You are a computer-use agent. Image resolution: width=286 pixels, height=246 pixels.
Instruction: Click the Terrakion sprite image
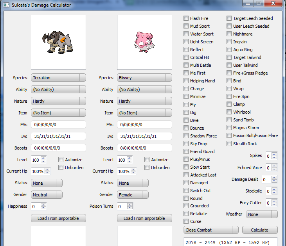coord(58,42)
